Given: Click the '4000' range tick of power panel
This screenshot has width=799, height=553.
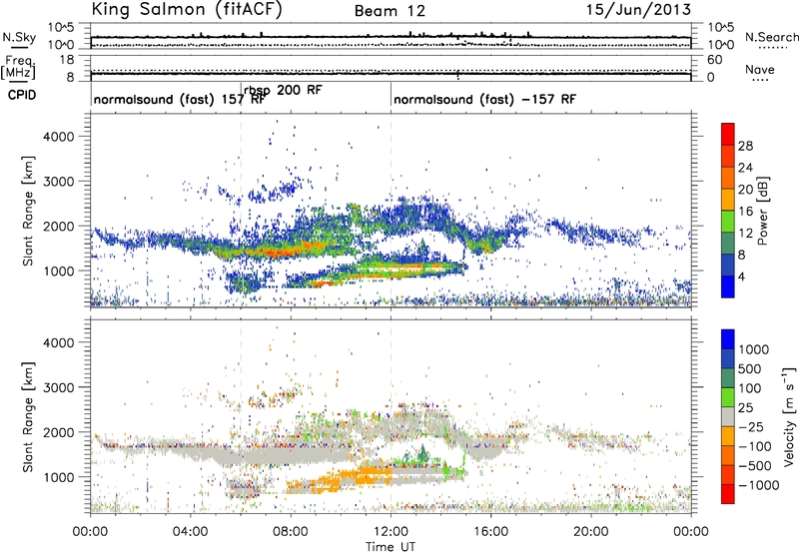Looking at the screenshot, I should coord(58,137).
